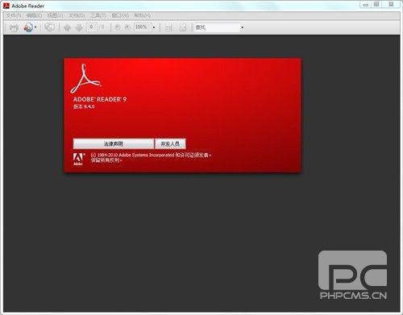Open the 文档 (Document) menu

pos(77,15)
